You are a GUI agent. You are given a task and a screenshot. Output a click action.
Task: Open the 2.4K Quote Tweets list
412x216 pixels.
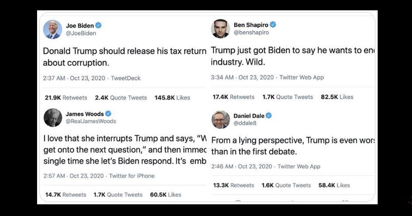pos(121,98)
